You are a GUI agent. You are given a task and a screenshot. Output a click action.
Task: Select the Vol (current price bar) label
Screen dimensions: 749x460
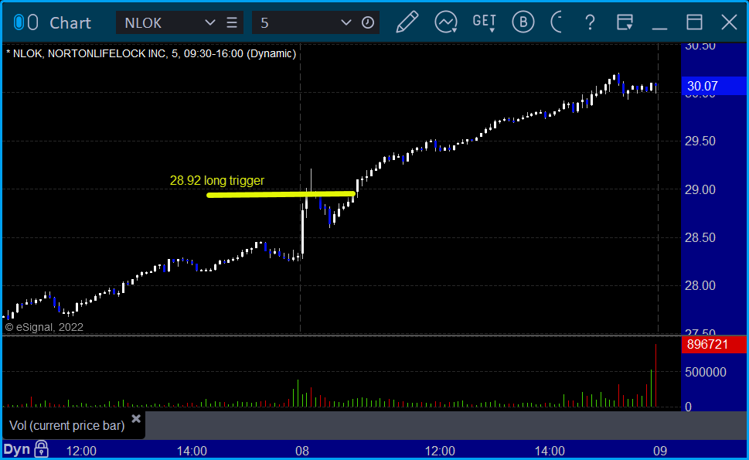(x=67, y=426)
